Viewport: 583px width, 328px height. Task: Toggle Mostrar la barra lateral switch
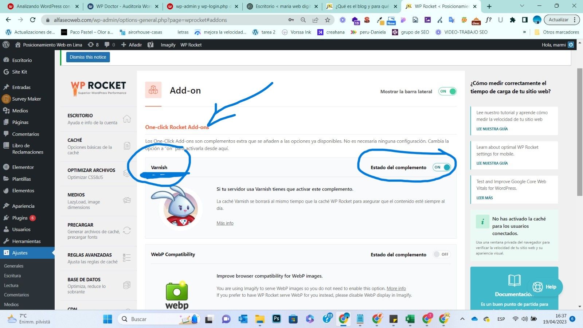pyautogui.click(x=447, y=91)
